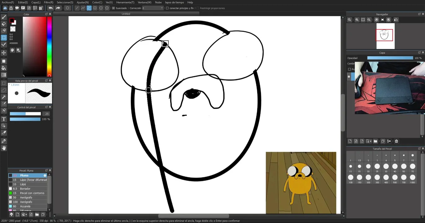Add a layer folder in Capa panel
Viewport: 425px width, 223px height.
375,141
